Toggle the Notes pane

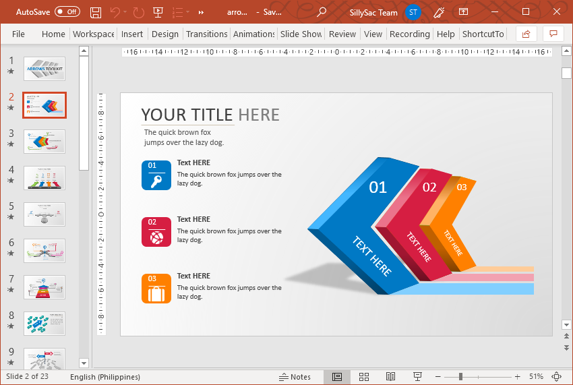pos(295,376)
